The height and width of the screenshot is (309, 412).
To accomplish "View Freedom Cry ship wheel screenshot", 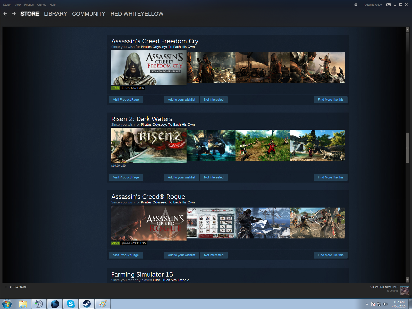I will (x=263, y=67).
